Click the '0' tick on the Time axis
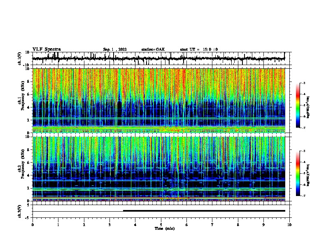 [33, 224]
